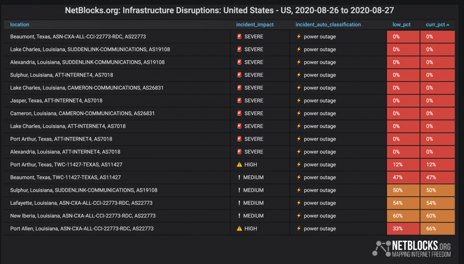Click the lightning bolt in the Lafayette row
Screen dimensions: 464x264
coord(299,203)
